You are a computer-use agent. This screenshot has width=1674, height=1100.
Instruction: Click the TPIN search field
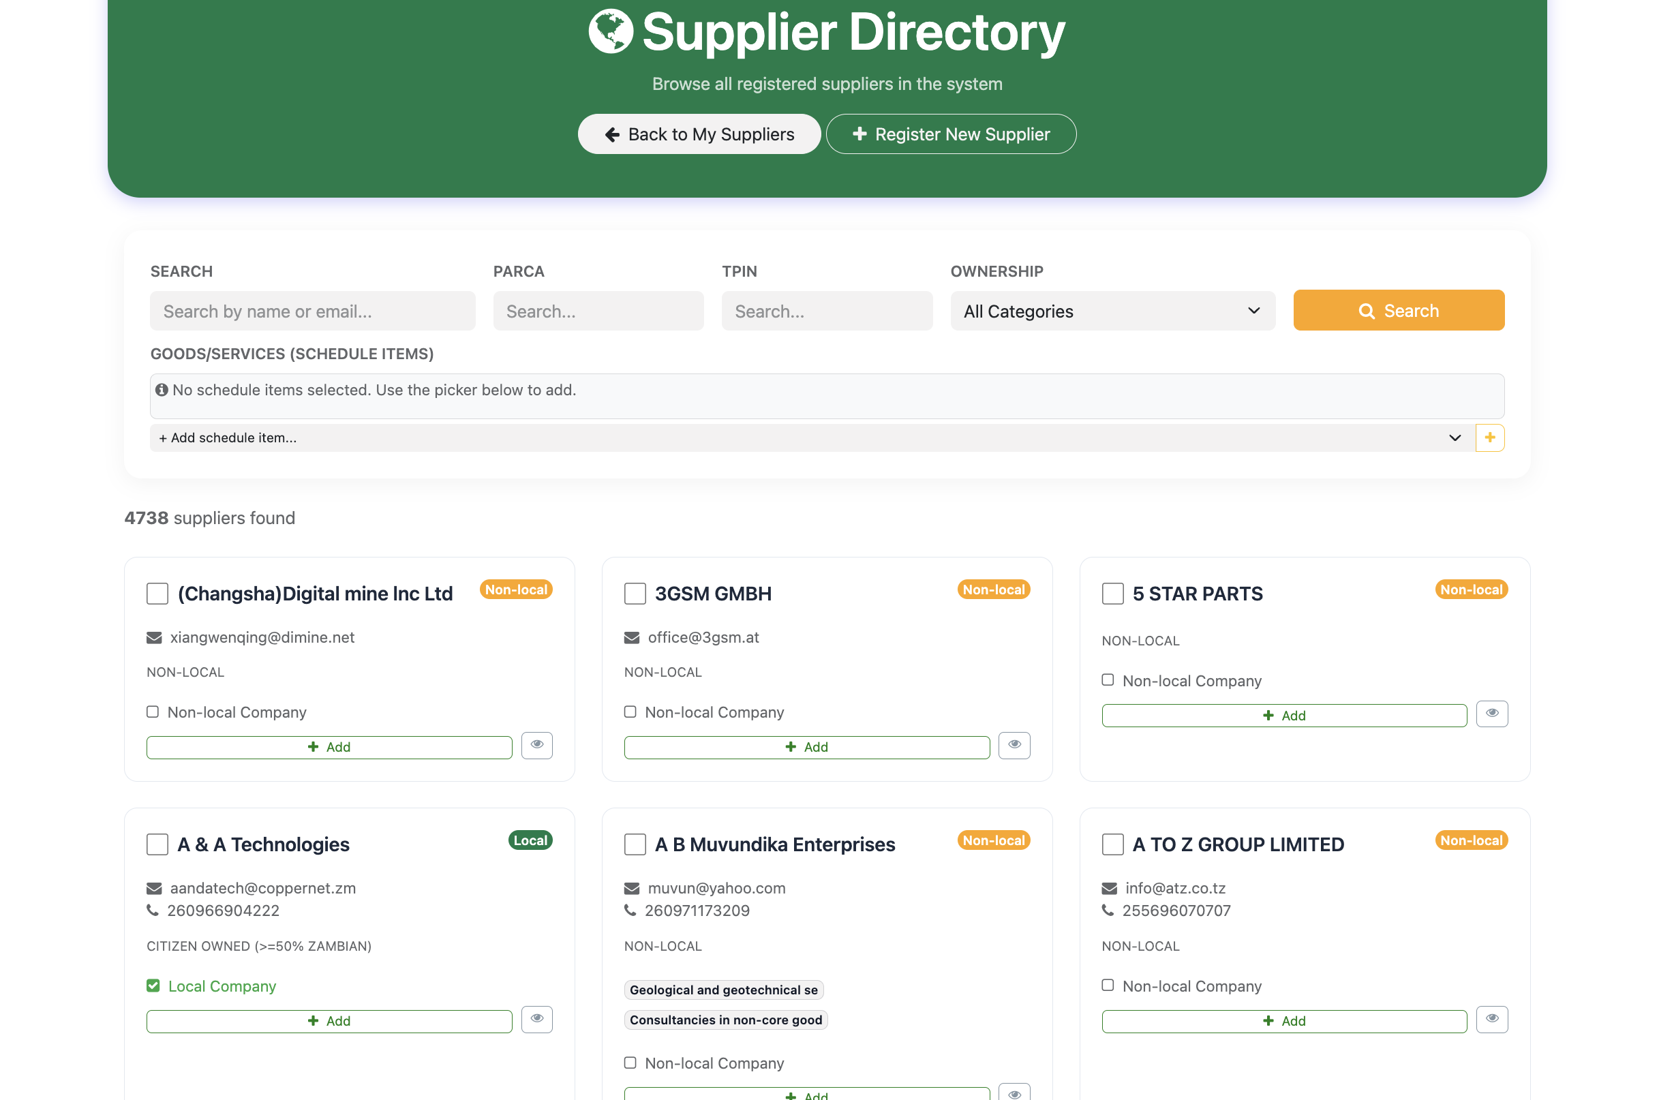(827, 311)
